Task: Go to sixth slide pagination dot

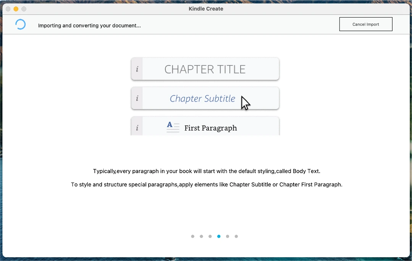Action: click(x=236, y=236)
